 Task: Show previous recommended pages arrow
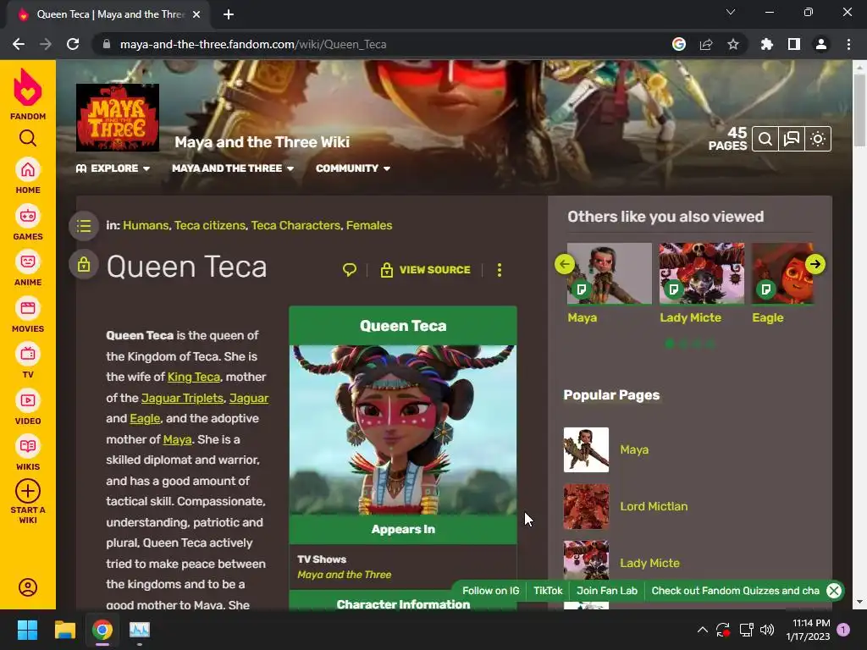tap(565, 264)
